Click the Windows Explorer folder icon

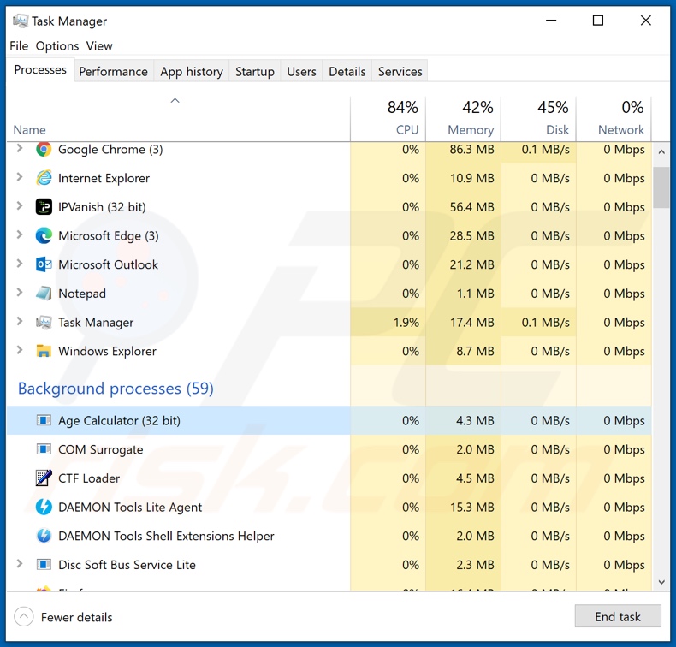pyautogui.click(x=44, y=351)
